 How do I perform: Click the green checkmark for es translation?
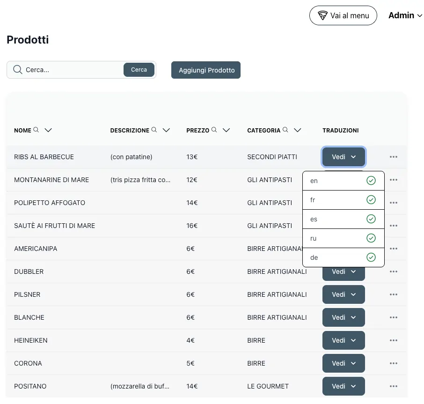pos(371,219)
